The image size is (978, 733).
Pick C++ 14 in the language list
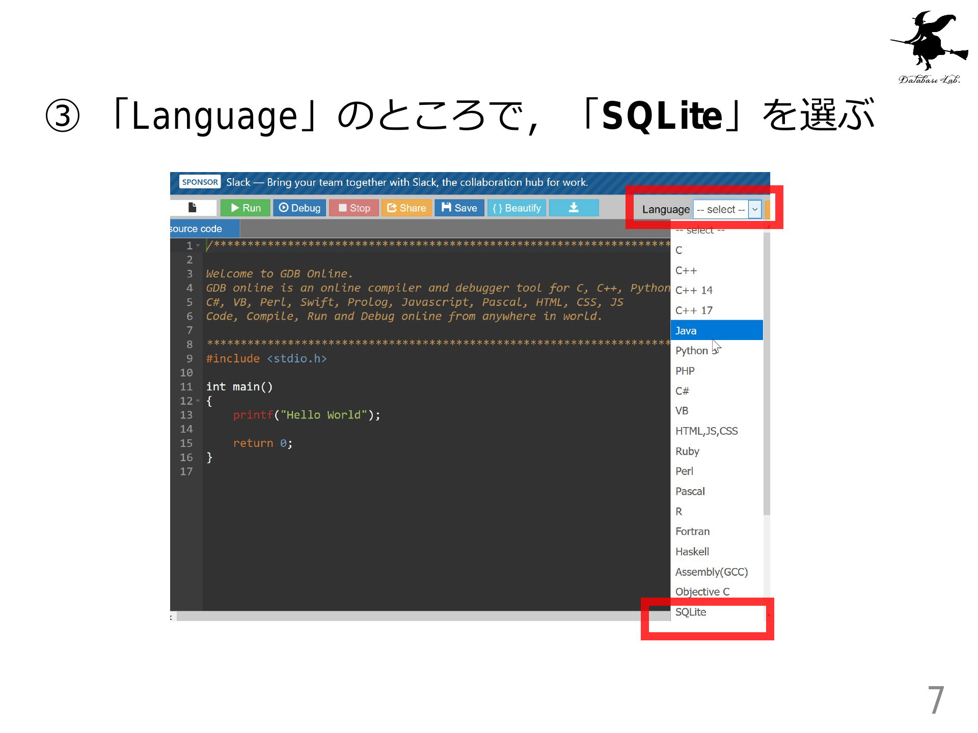pyautogui.click(x=717, y=290)
